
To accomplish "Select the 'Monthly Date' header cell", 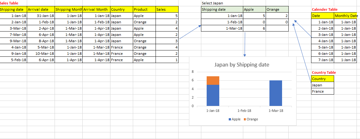I will 346,16.
